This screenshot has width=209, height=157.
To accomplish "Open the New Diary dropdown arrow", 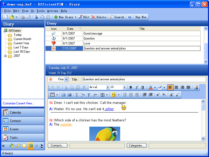I will [76, 17].
